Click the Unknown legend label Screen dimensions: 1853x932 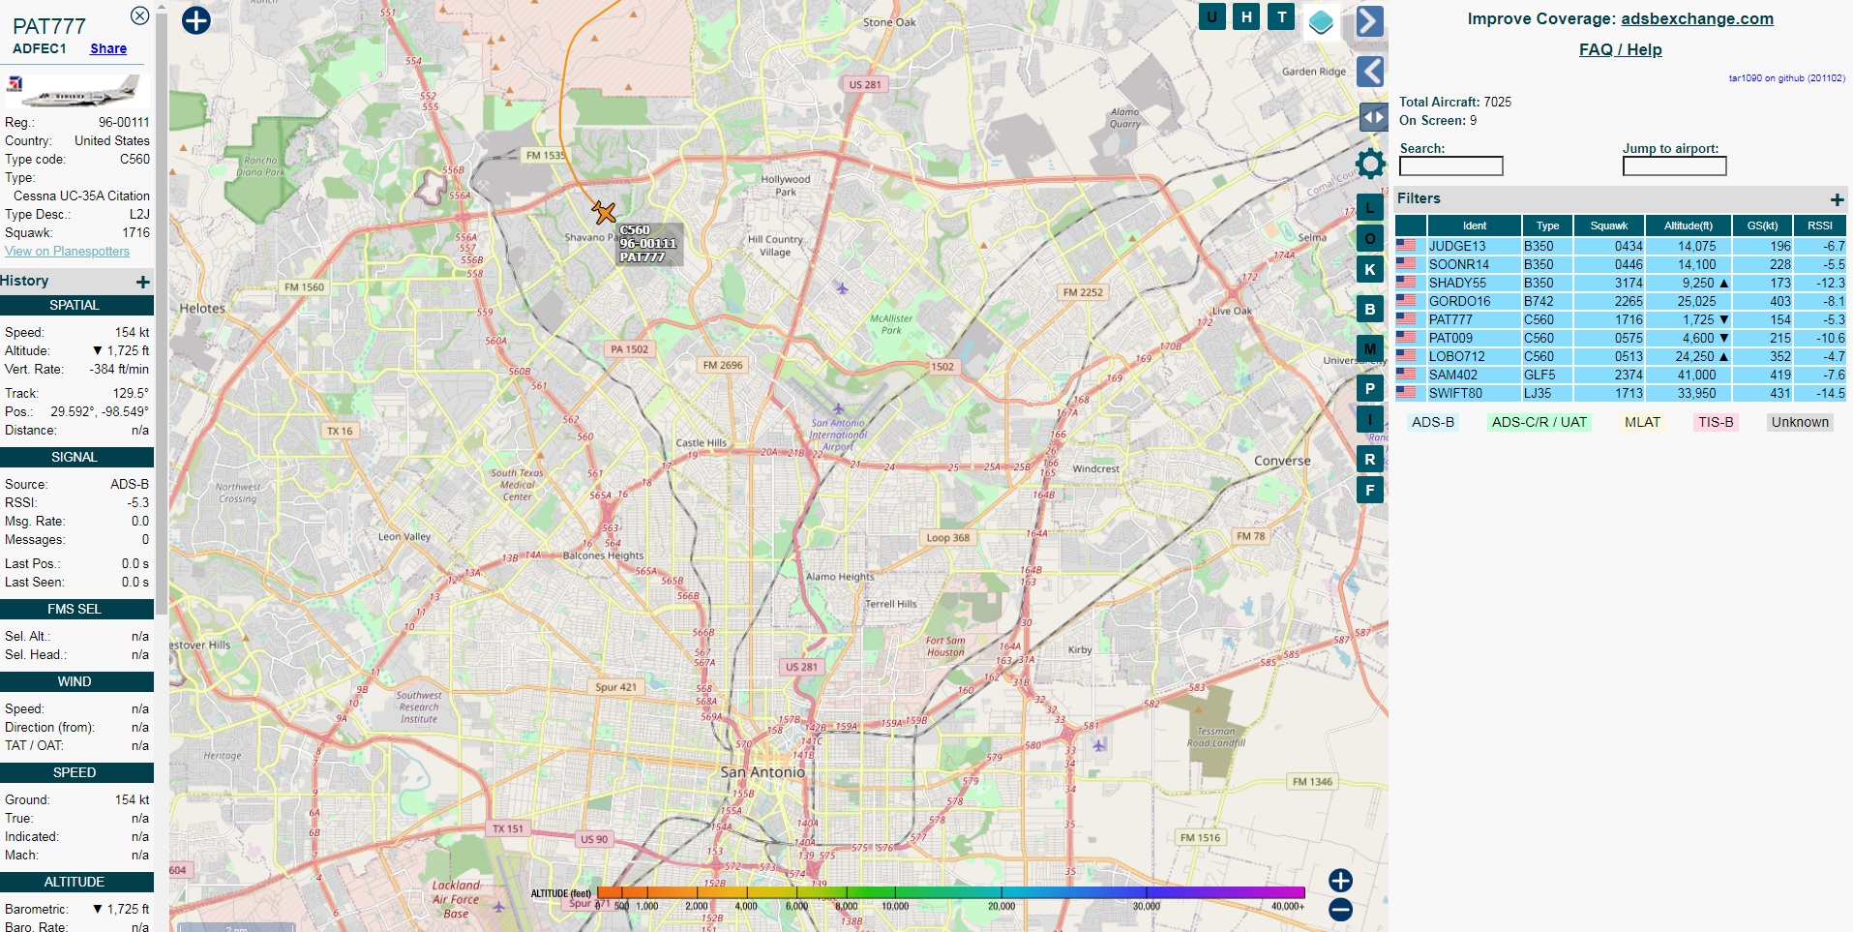coord(1800,422)
